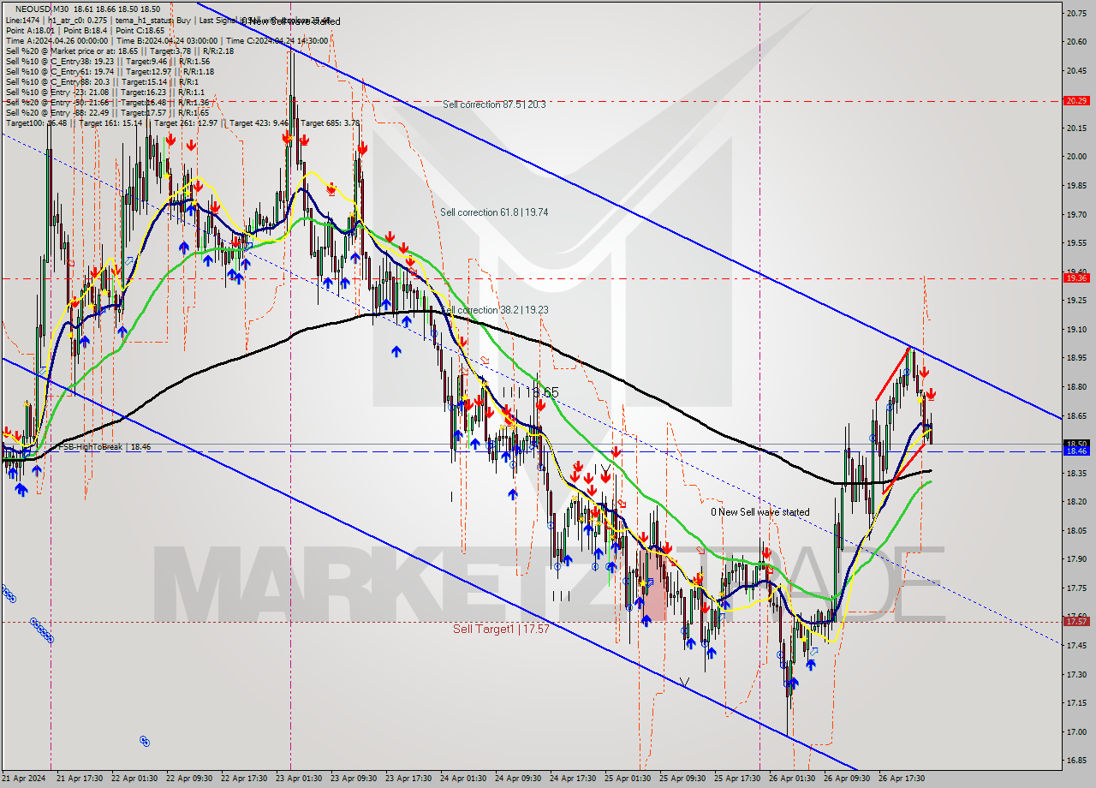Select the 20.00 price axis value
This screenshot has width=1096, height=788.
point(1075,156)
